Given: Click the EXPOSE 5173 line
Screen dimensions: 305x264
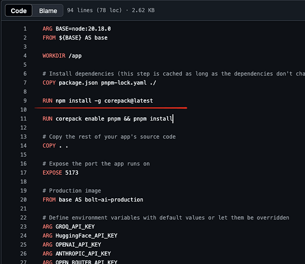Looking at the screenshot, I should [60, 172].
